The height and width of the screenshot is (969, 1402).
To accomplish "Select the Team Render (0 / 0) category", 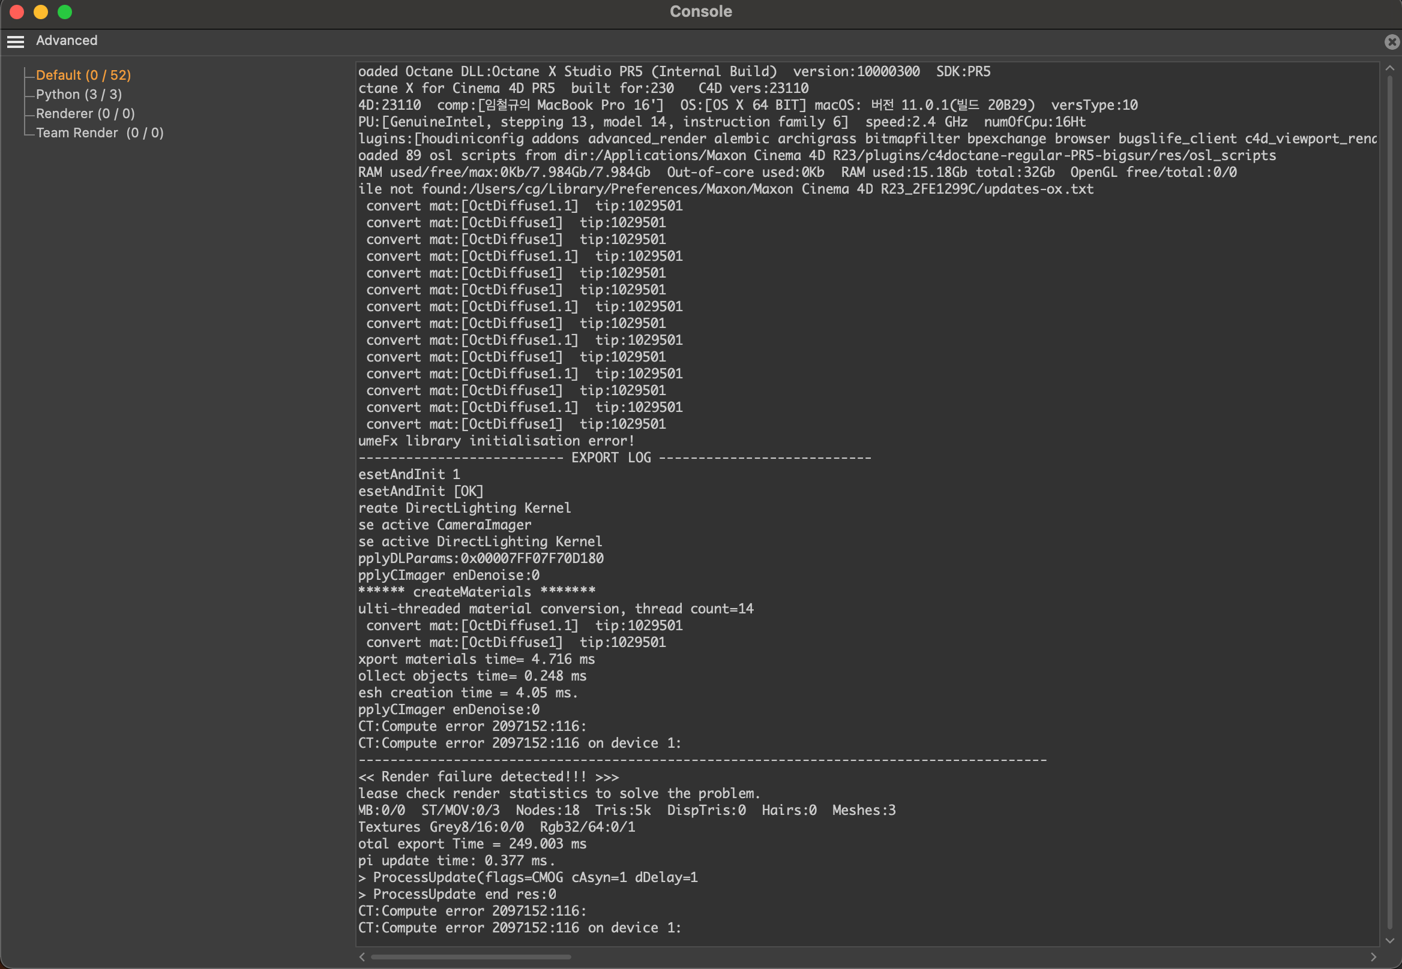I will (x=100, y=133).
